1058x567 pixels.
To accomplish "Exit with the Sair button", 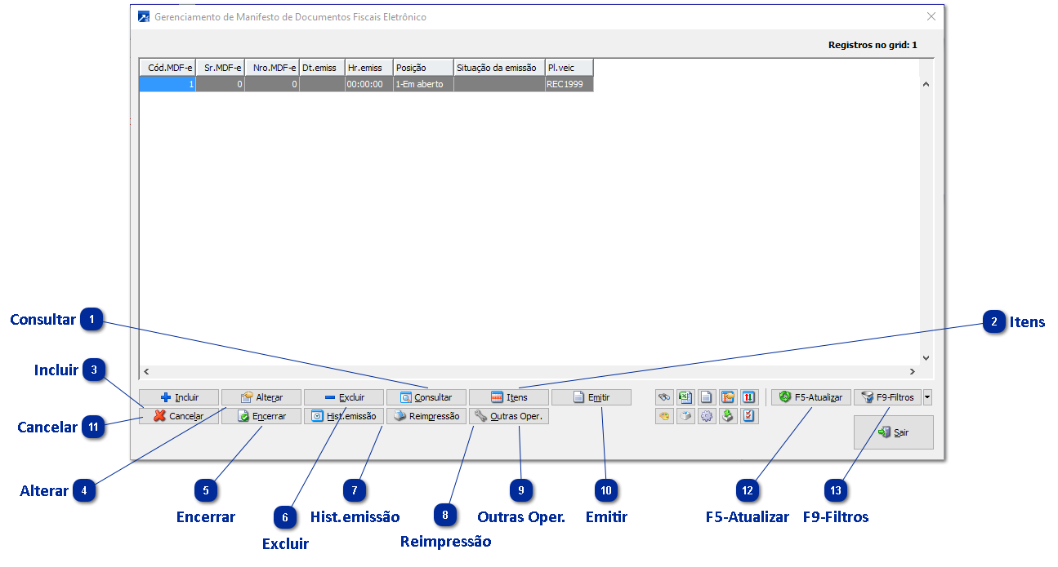I will [894, 432].
